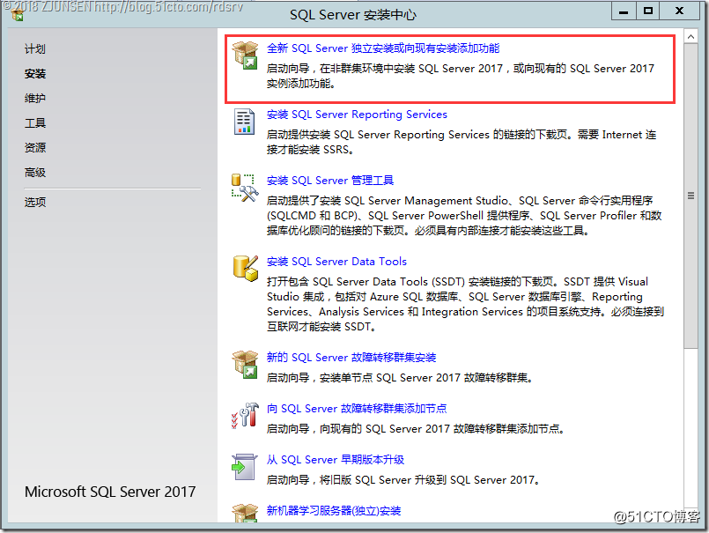Click the add node to cluster tools icon
This screenshot has width=709, height=533.
coord(245,415)
